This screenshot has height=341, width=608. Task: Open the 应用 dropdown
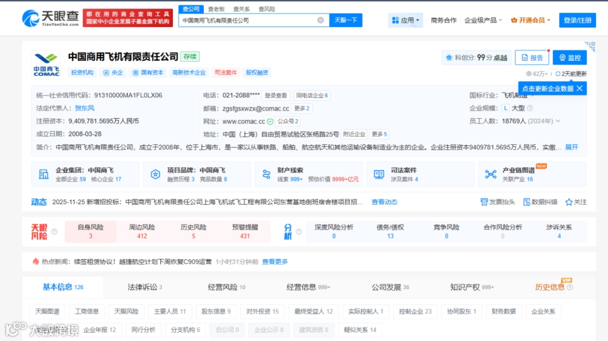pyautogui.click(x=405, y=20)
